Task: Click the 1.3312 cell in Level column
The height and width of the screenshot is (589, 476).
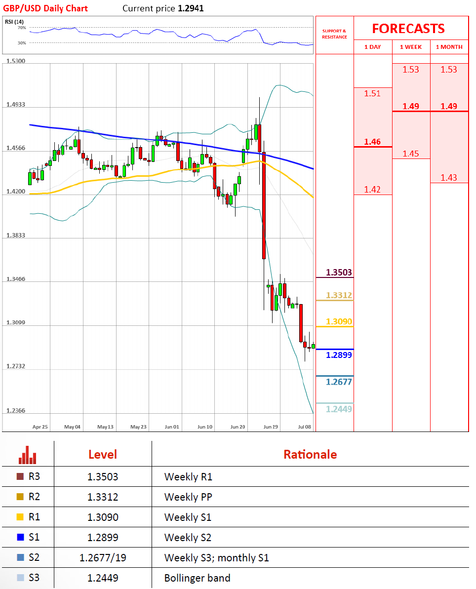Action: point(103,497)
